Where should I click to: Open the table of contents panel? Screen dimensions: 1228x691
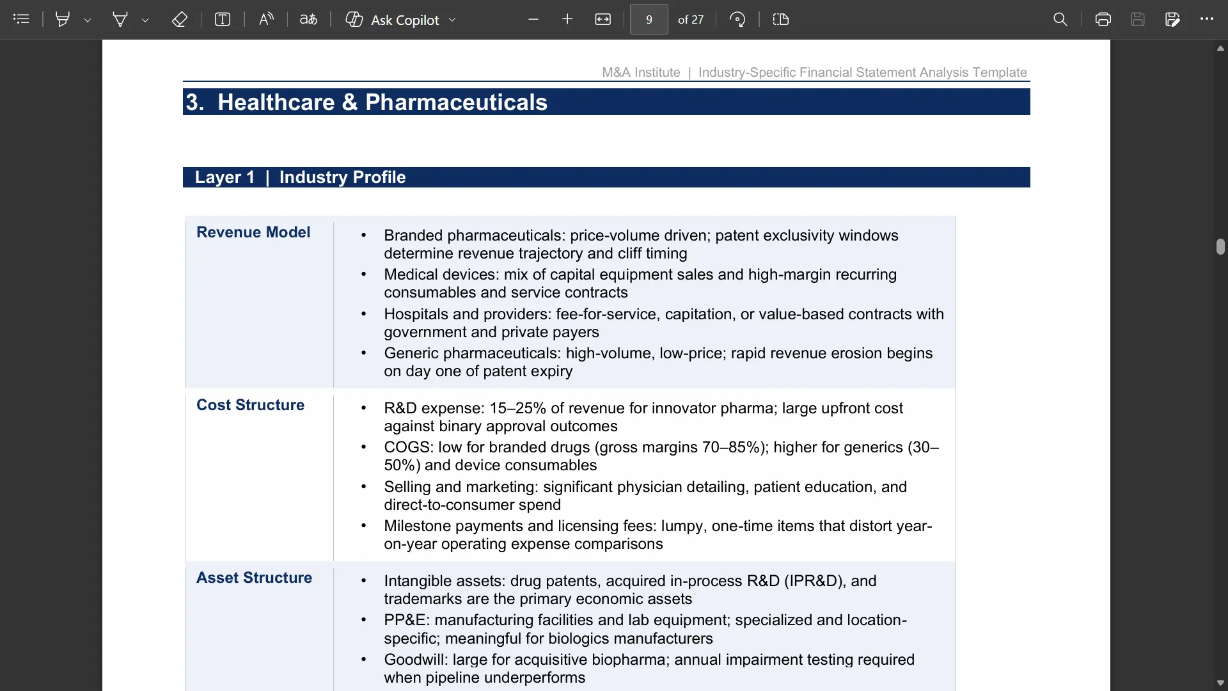coord(21,19)
